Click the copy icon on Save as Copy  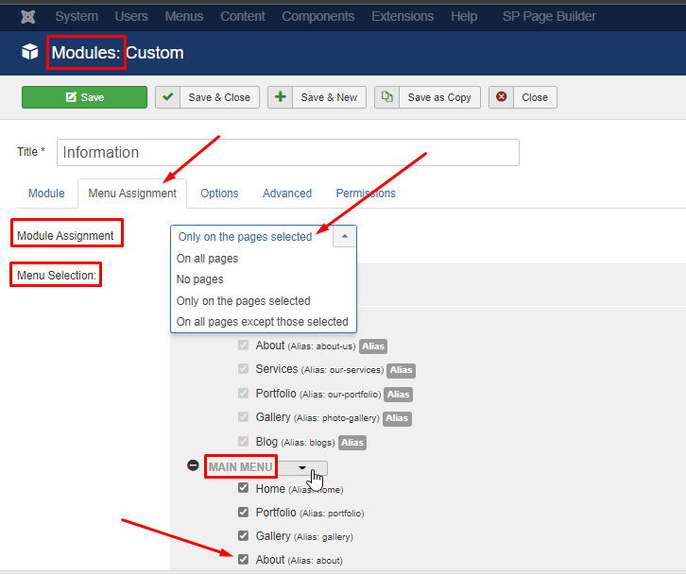(x=387, y=97)
